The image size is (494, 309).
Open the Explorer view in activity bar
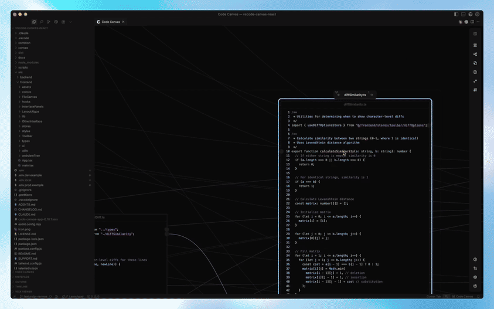(34, 22)
